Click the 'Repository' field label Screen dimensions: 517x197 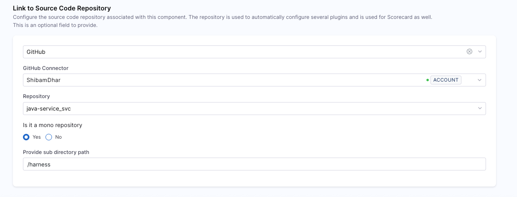click(x=36, y=96)
